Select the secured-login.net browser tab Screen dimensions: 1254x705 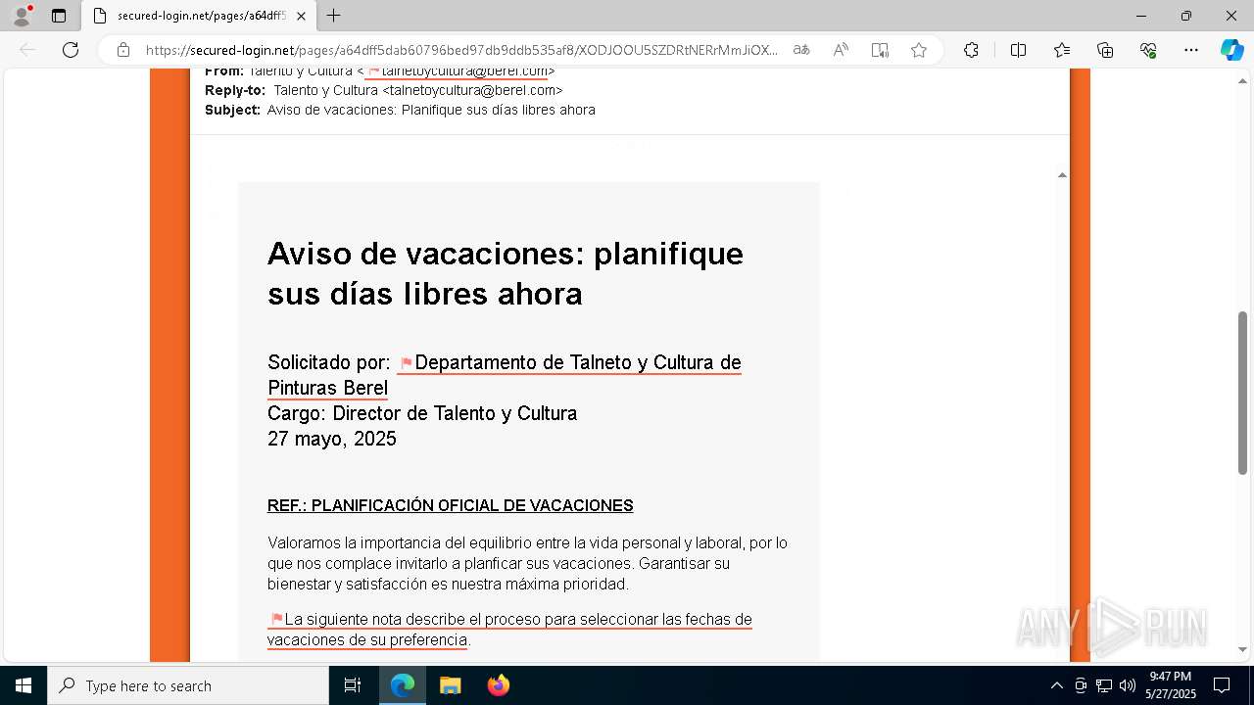coord(199,16)
